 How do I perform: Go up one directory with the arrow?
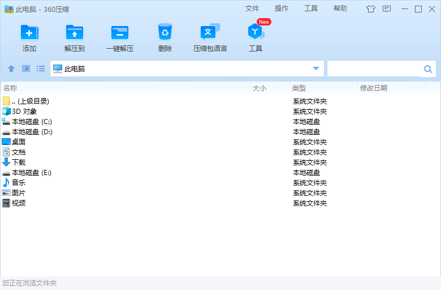11,69
